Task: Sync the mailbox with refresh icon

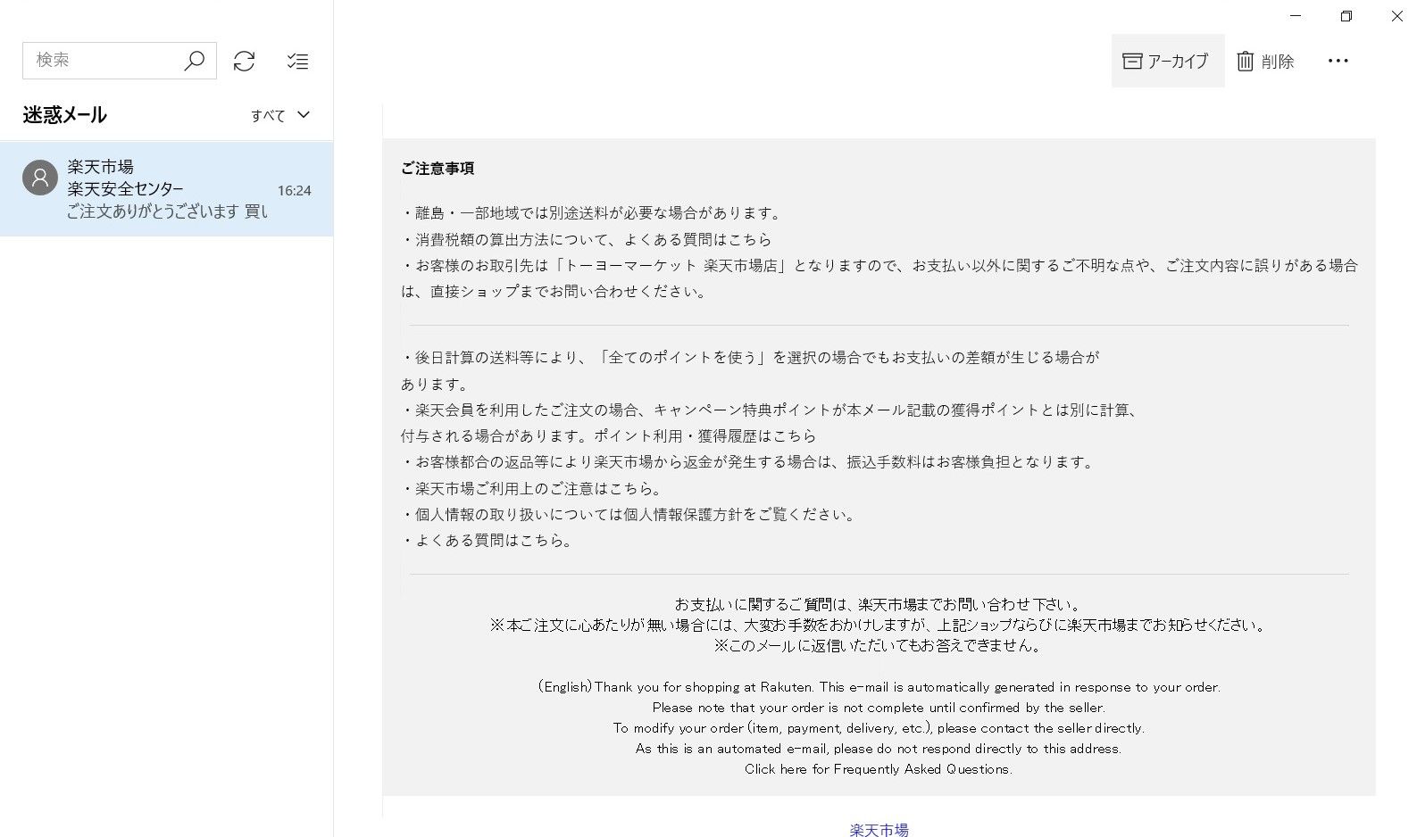Action: point(244,61)
